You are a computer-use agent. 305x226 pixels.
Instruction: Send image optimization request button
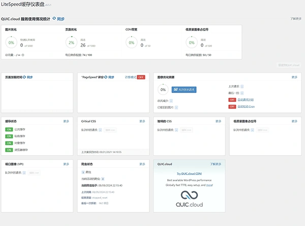tap(184, 90)
